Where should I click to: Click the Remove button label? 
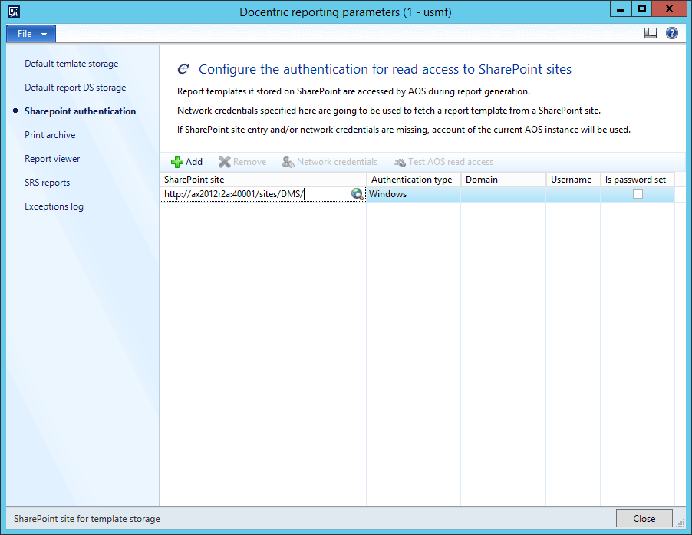coord(250,162)
